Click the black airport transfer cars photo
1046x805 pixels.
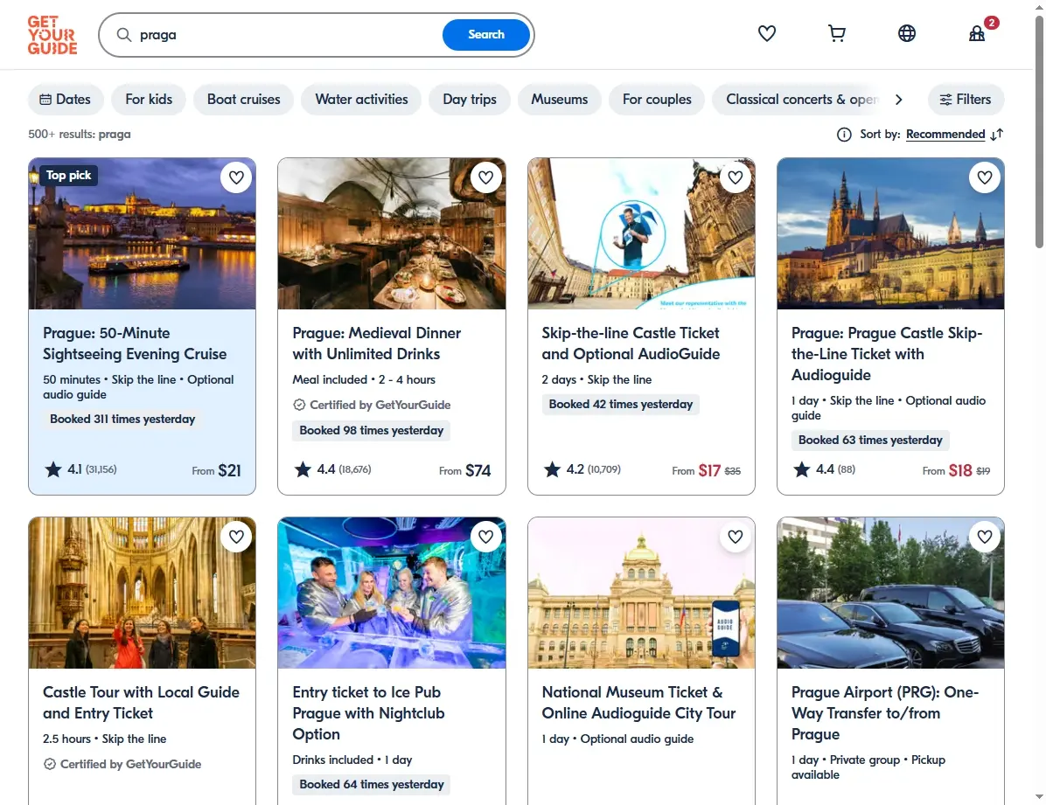(x=890, y=593)
